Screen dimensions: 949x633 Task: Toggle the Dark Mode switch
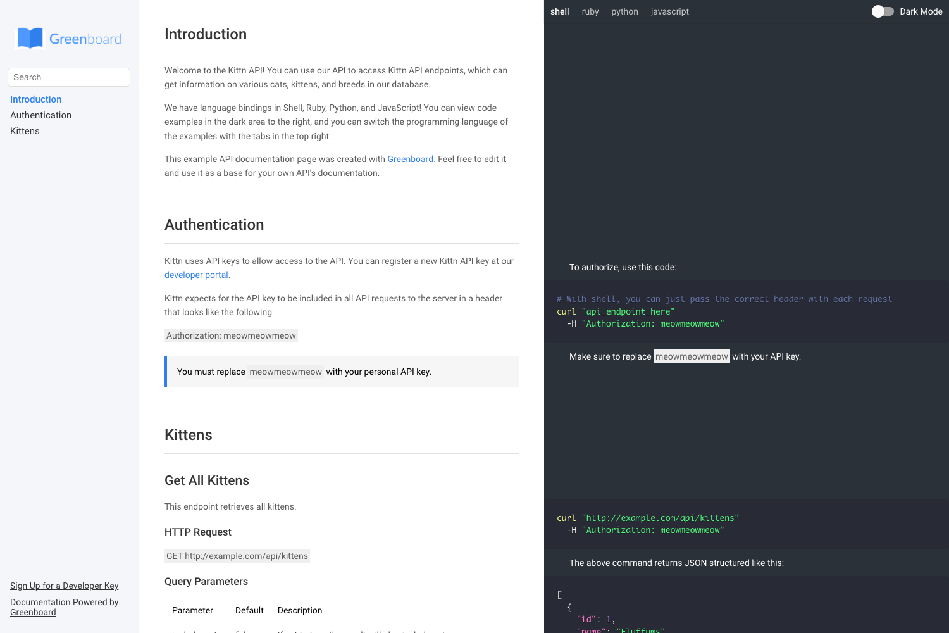coord(883,11)
